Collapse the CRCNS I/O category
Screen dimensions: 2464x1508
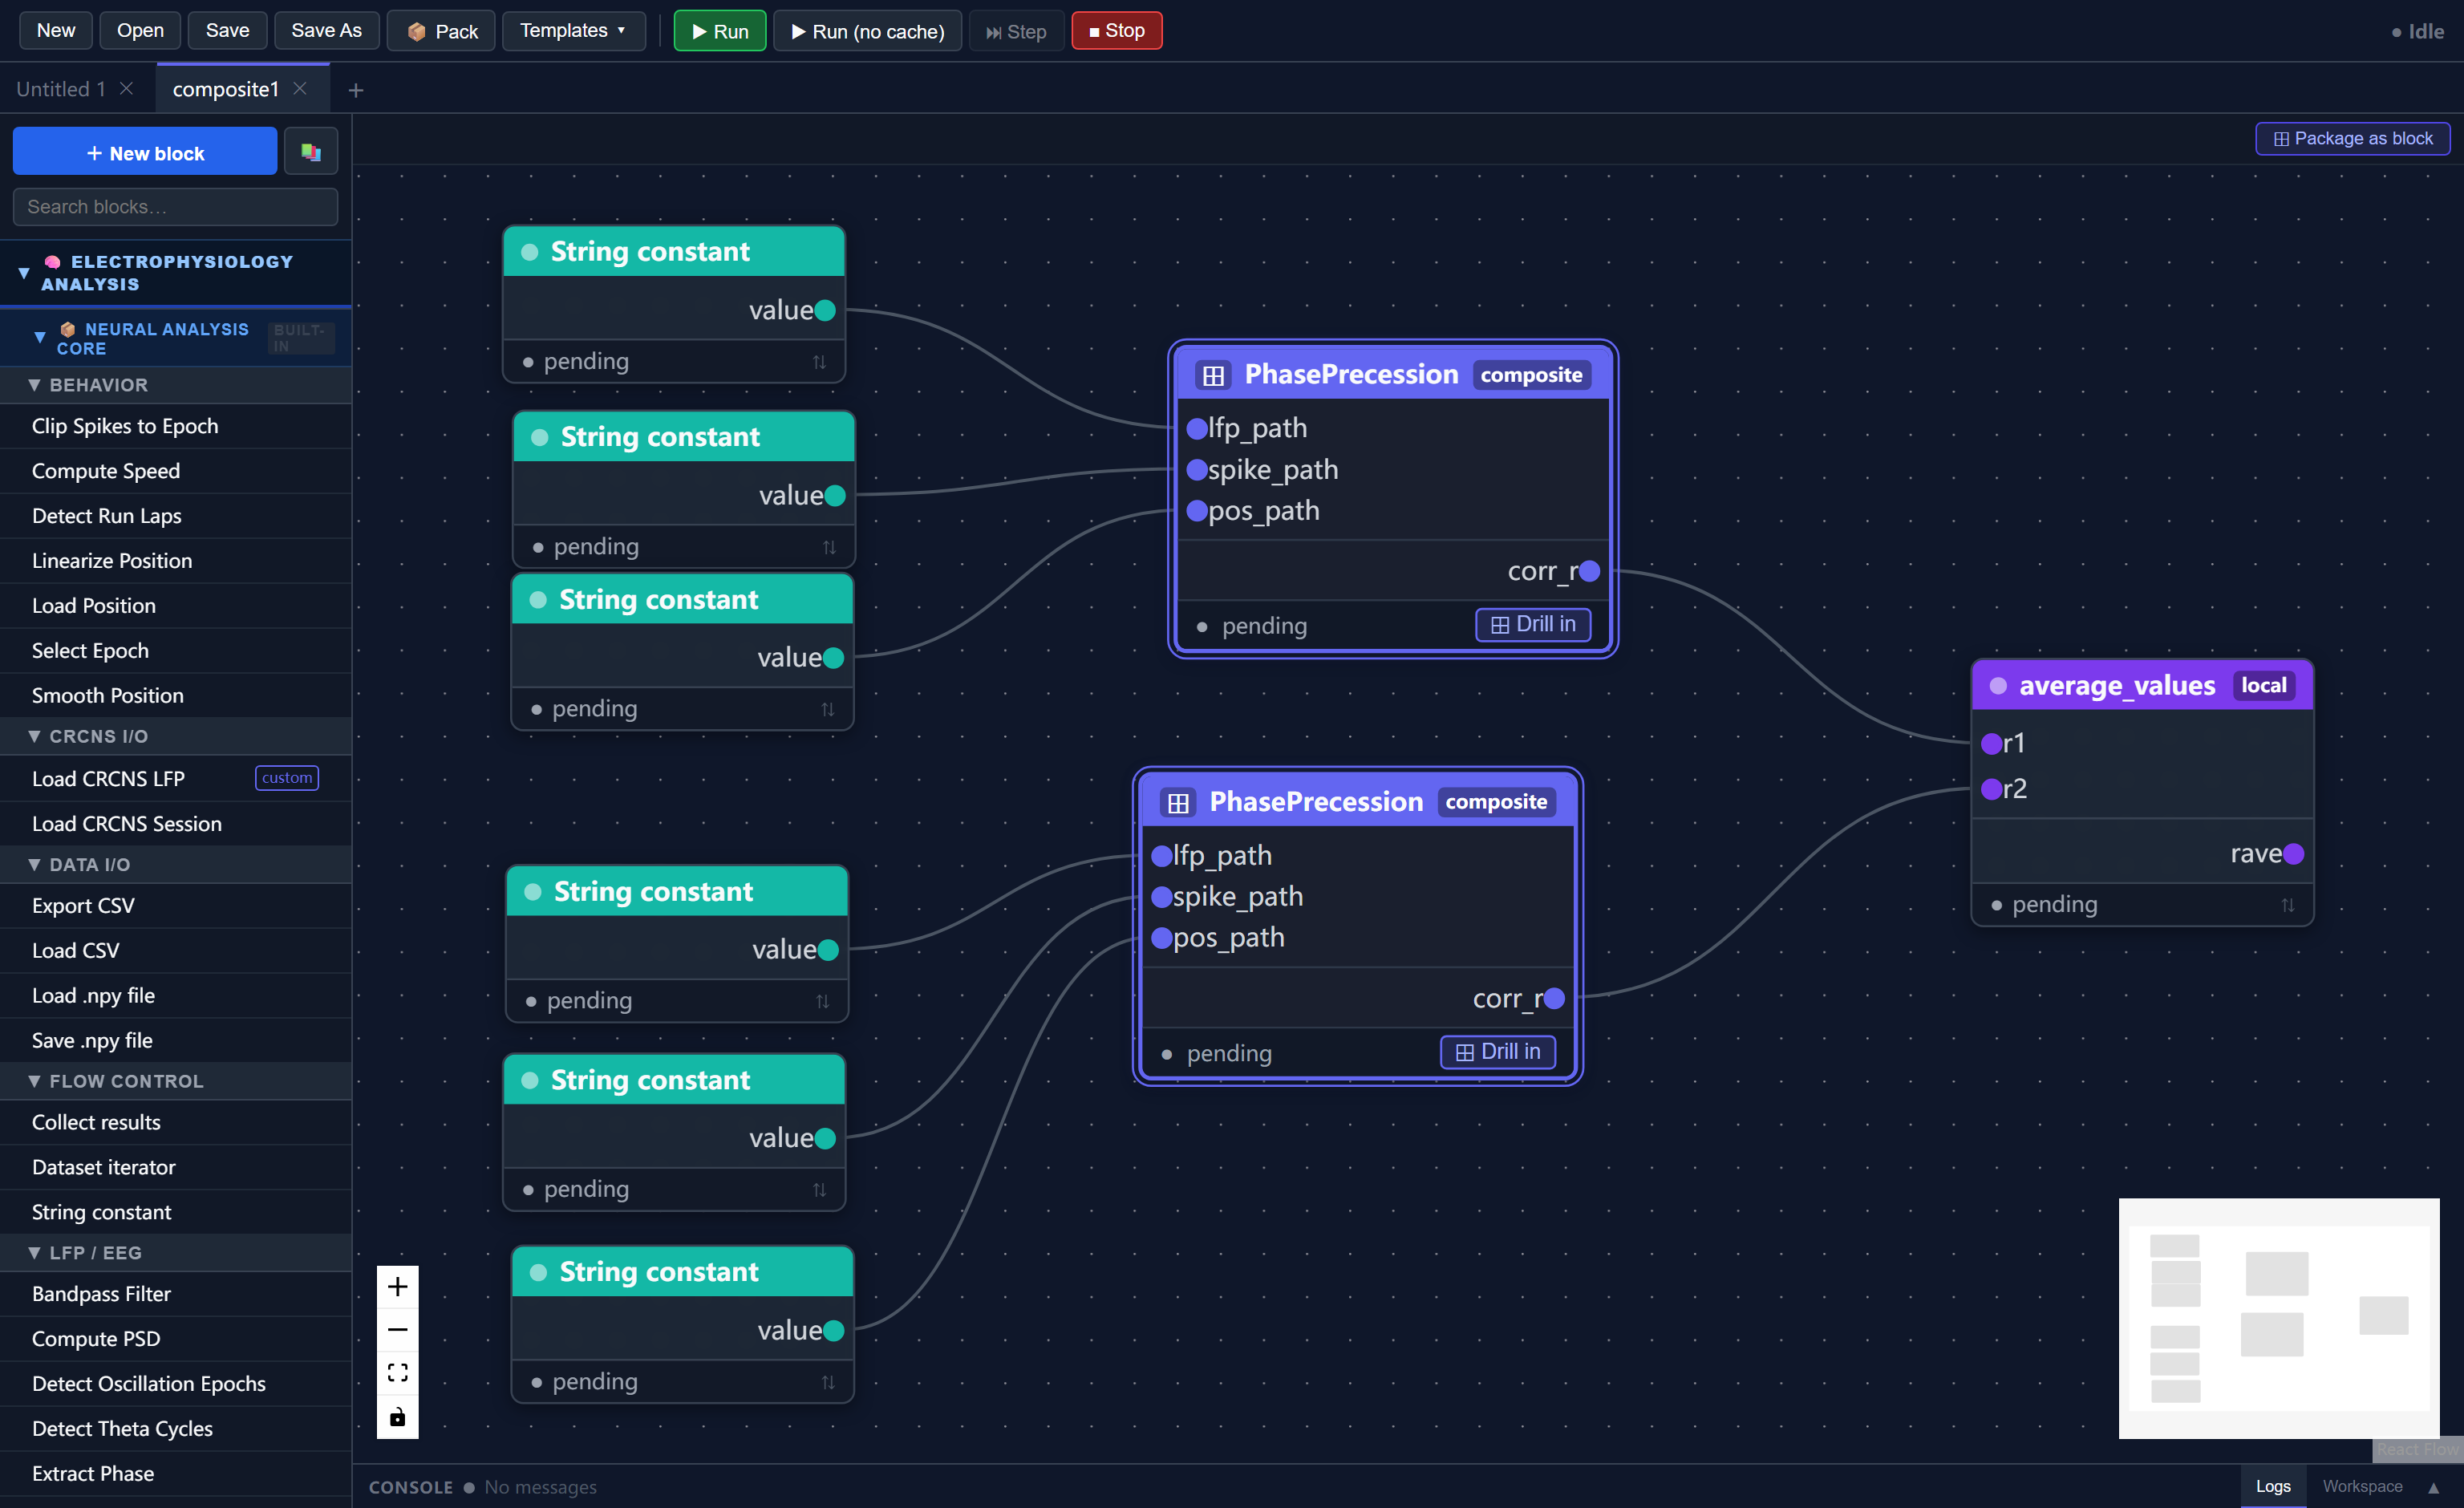[x=34, y=736]
